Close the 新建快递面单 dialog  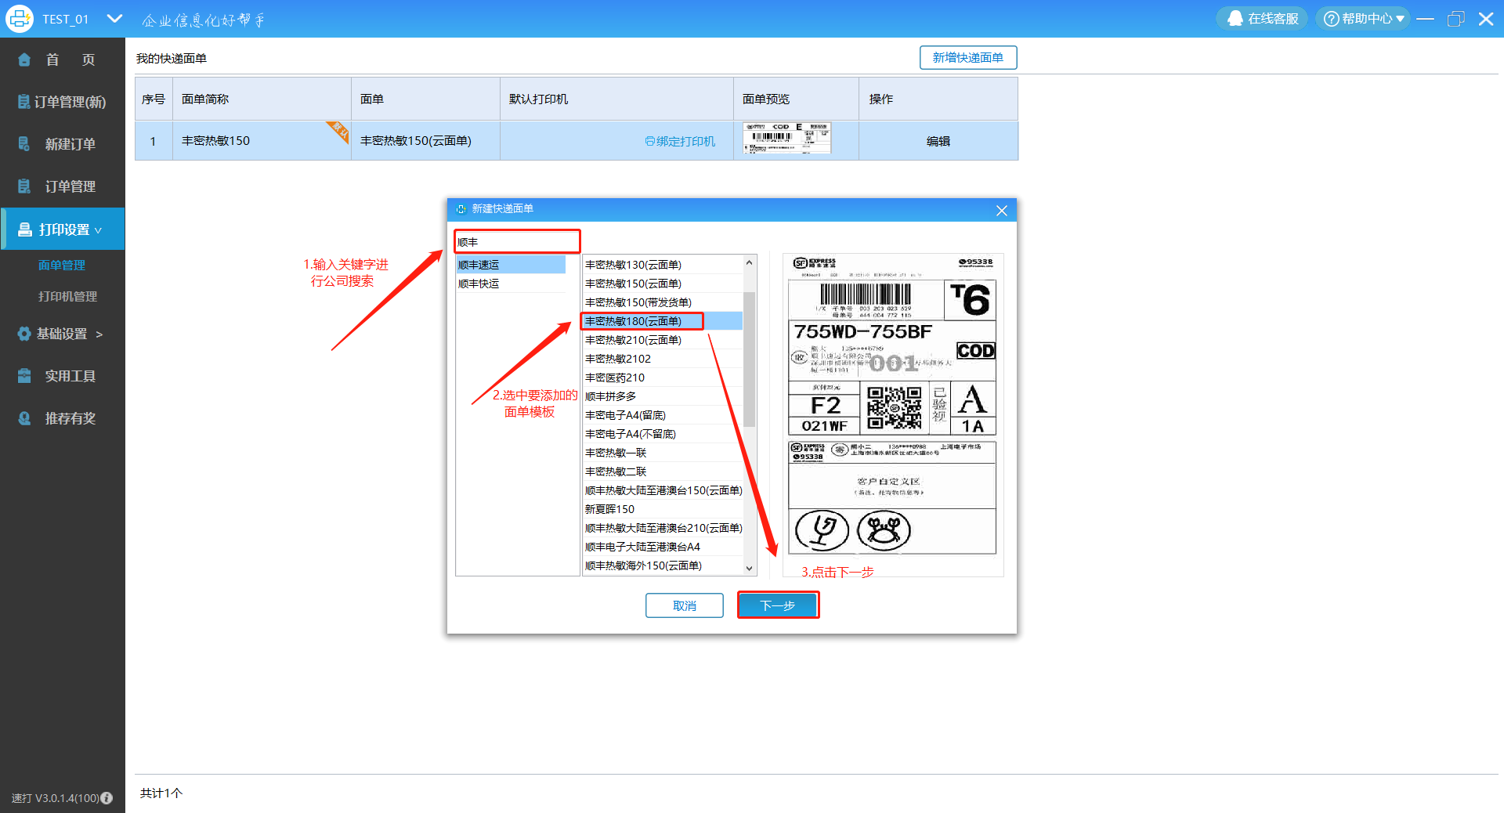click(x=1002, y=210)
